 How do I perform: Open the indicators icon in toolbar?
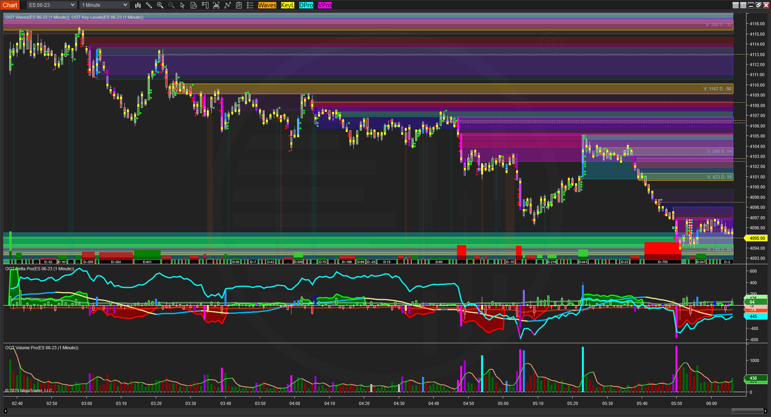click(216, 5)
